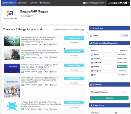The image size is (131, 114).
Task: Open the Leaderboard nav item
Action: (45, 3)
